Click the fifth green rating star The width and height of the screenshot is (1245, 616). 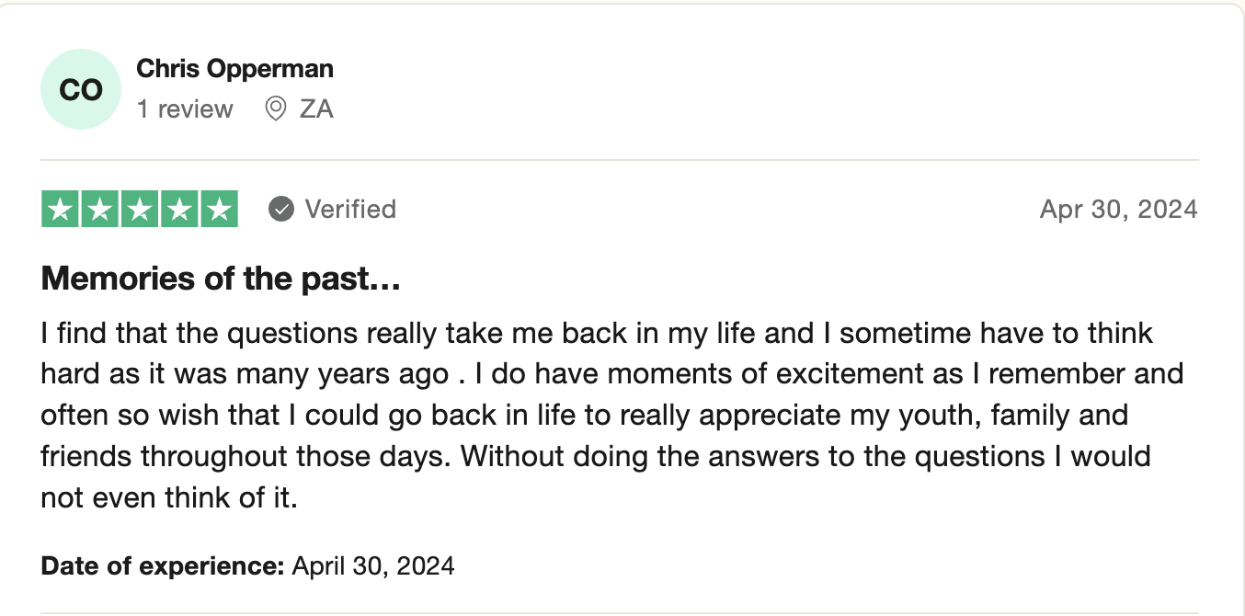219,210
